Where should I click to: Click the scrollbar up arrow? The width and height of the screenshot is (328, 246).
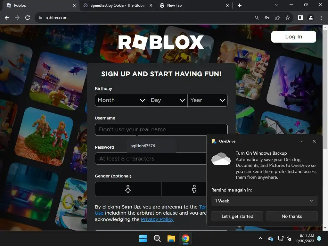pyautogui.click(x=325, y=28)
